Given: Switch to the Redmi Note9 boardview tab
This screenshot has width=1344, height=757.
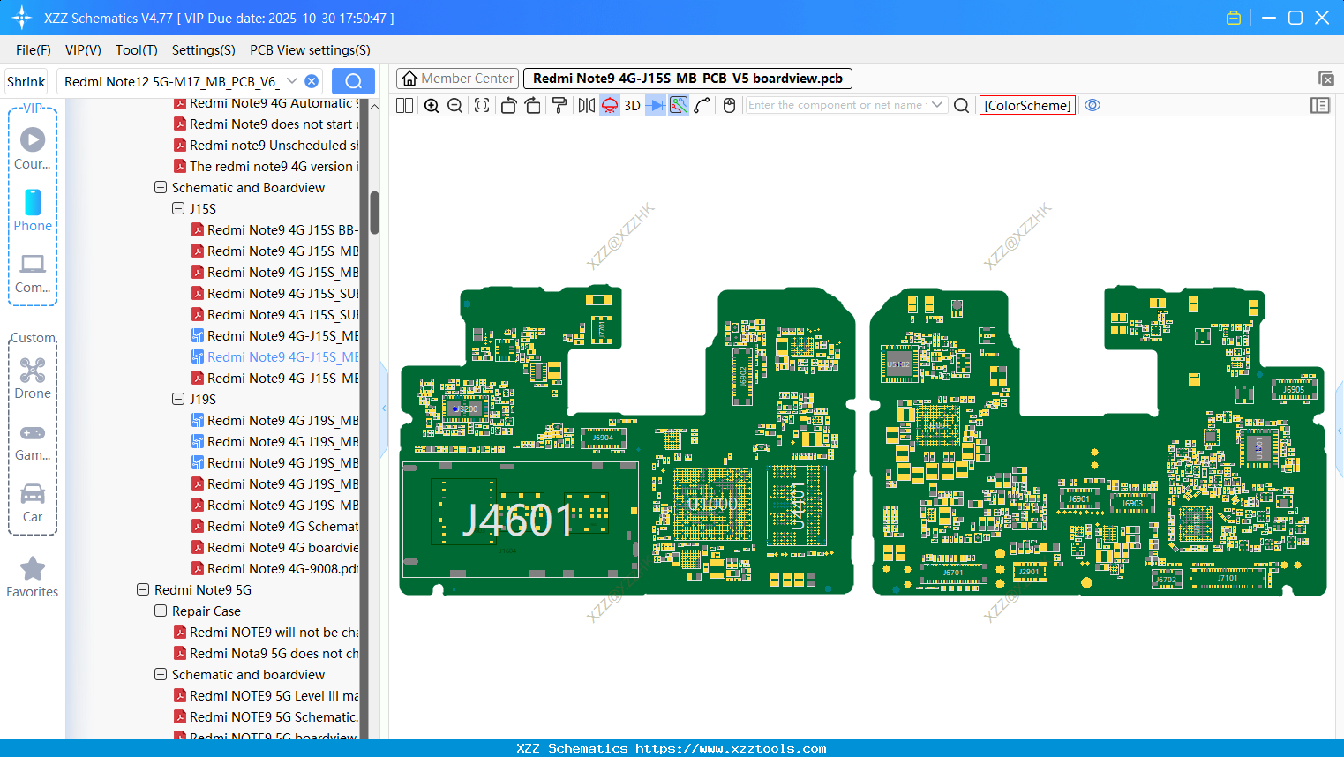Looking at the screenshot, I should point(687,78).
